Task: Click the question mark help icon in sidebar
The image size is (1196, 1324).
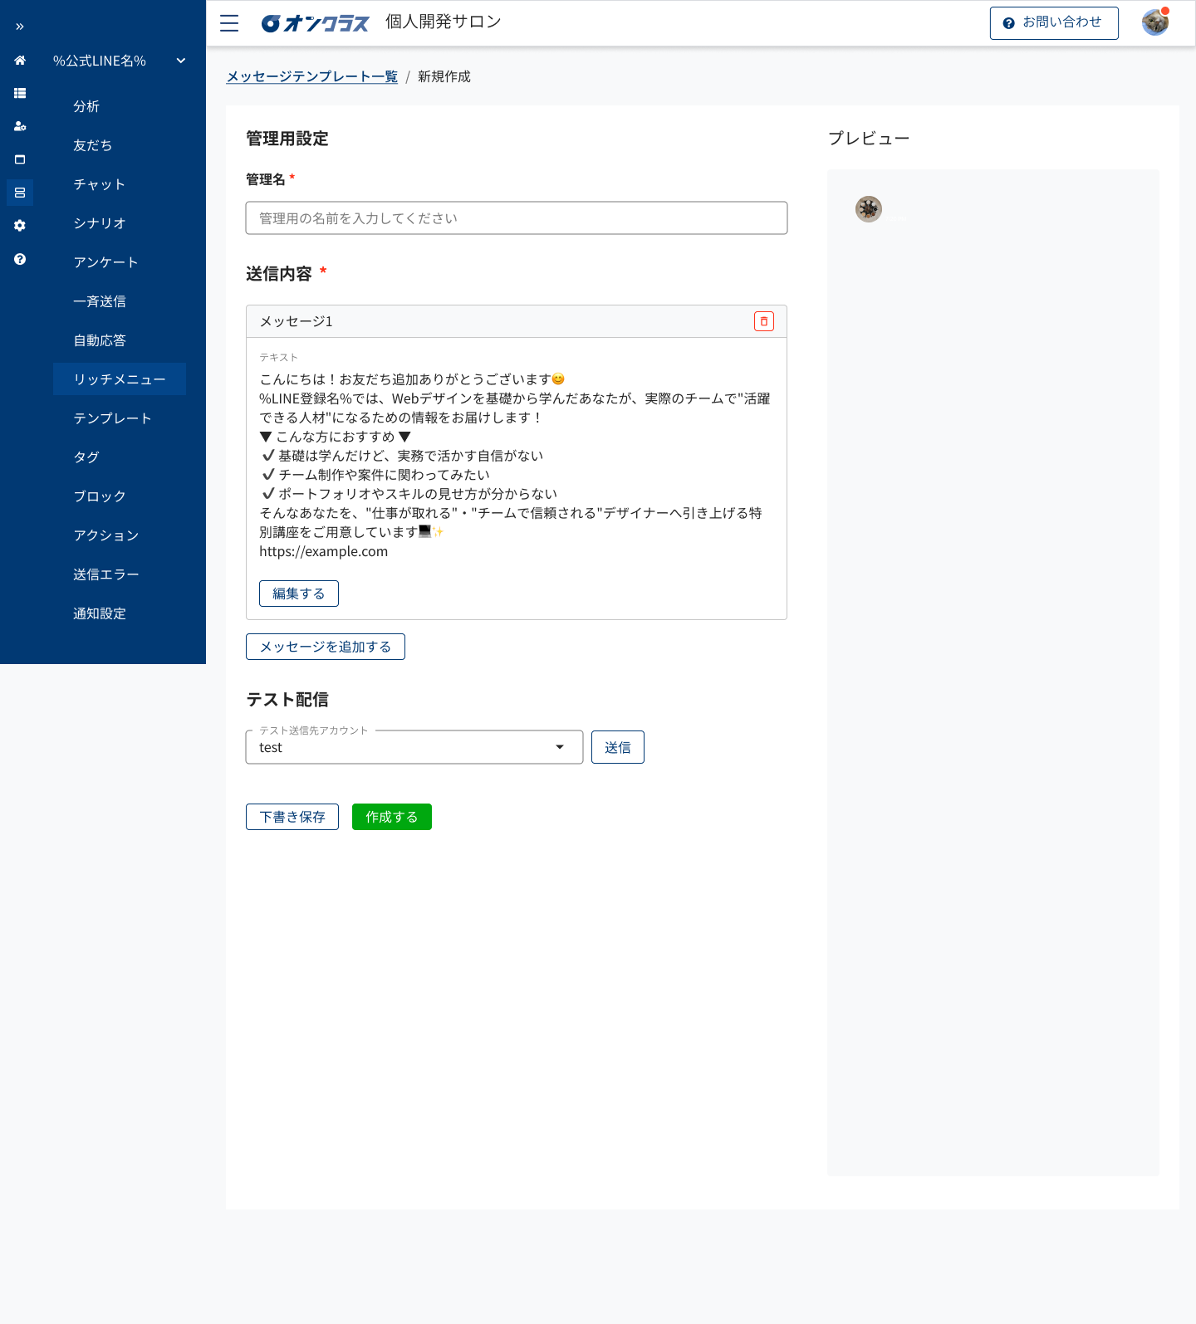Action: (20, 259)
